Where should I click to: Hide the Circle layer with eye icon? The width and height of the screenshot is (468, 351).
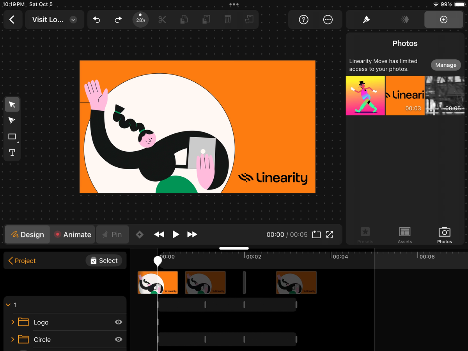click(x=119, y=339)
